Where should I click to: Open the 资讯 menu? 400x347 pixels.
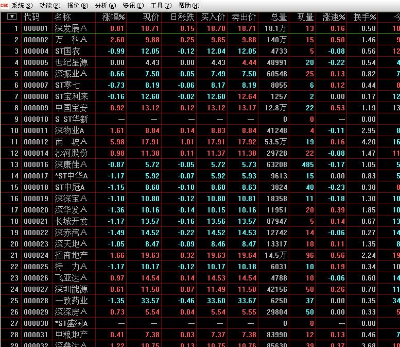[133, 6]
